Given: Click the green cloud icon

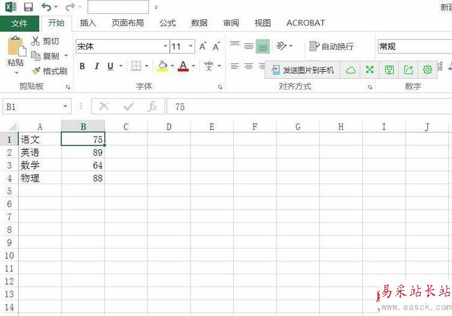Looking at the screenshot, I should (x=351, y=70).
